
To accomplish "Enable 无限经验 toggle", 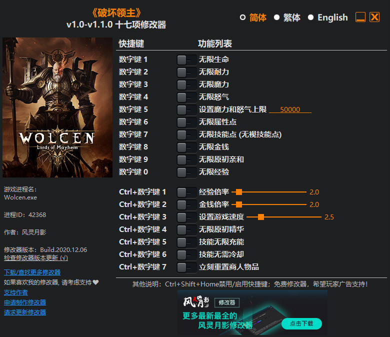I will 186,172.
